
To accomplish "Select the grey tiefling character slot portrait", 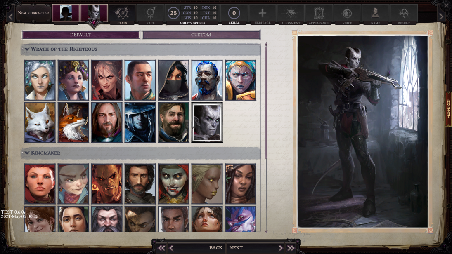I will point(94,13).
